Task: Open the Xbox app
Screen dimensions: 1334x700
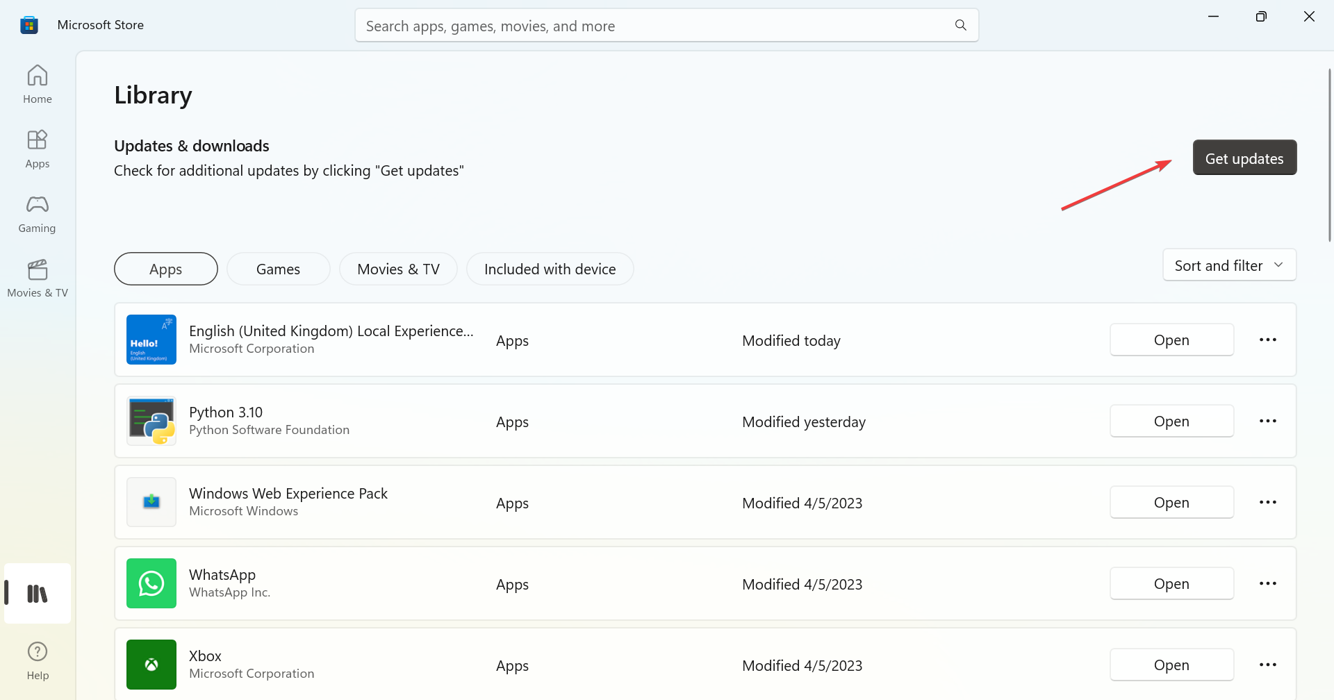Action: [x=1172, y=665]
